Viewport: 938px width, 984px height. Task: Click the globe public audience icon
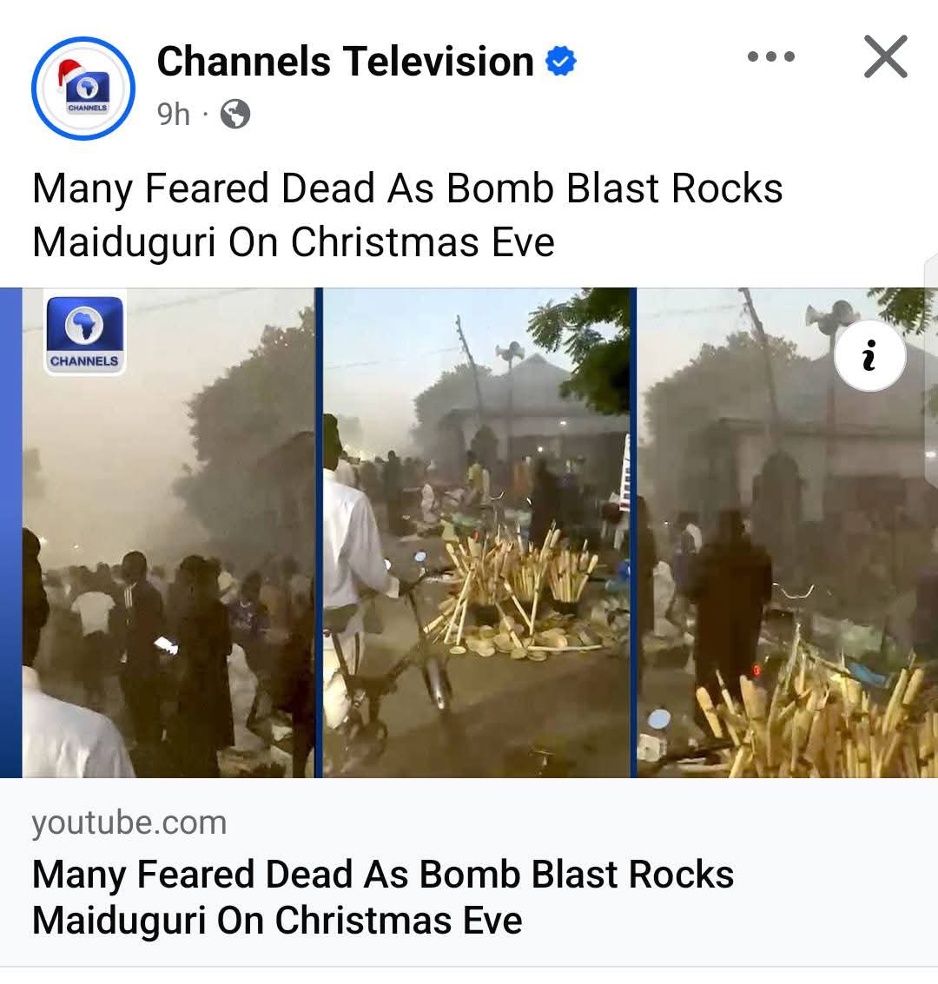(x=234, y=114)
